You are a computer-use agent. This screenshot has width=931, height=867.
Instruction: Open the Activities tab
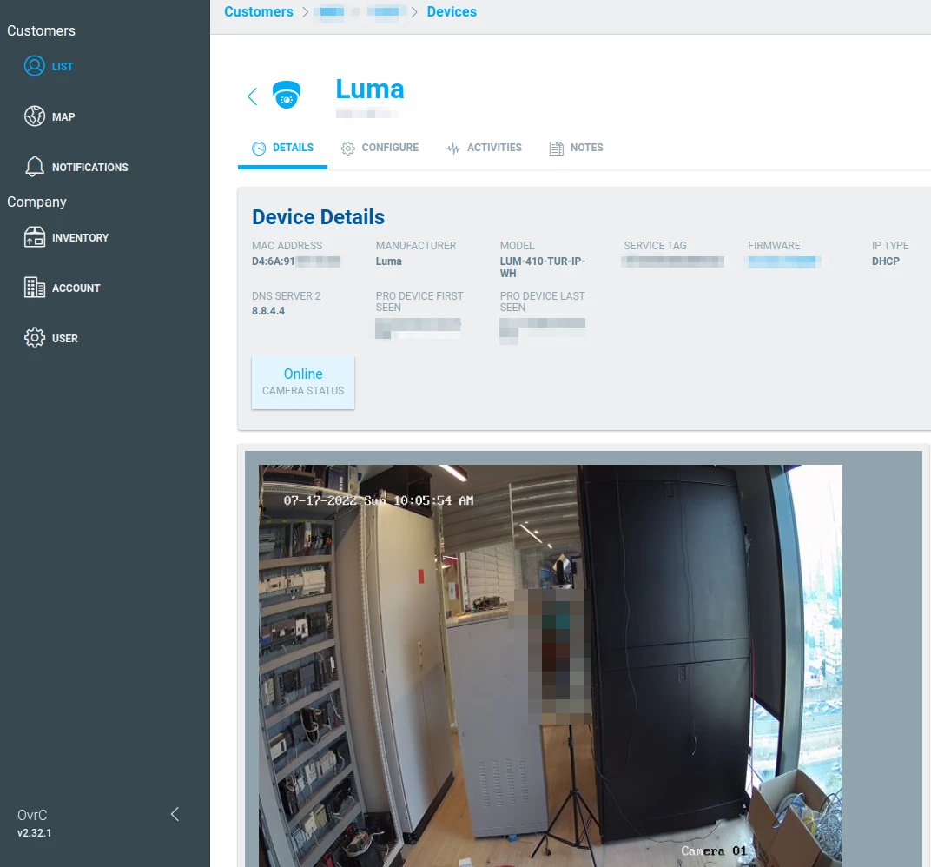484,148
